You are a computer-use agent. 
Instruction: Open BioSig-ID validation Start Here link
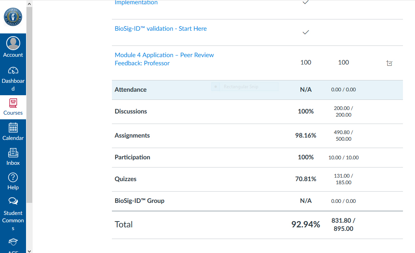pos(160,29)
